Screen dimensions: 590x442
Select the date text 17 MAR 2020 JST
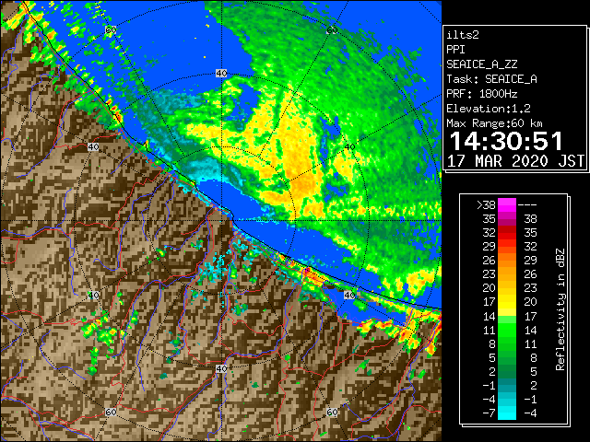click(x=515, y=161)
